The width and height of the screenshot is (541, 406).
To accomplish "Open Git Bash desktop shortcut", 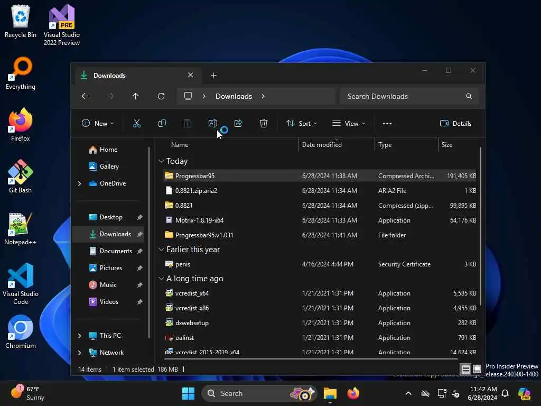I will click(21, 177).
